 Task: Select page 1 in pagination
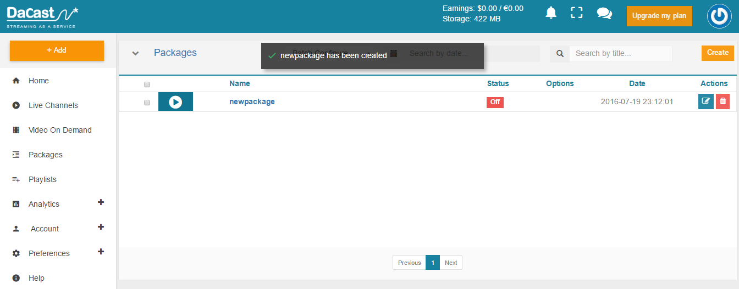point(433,263)
